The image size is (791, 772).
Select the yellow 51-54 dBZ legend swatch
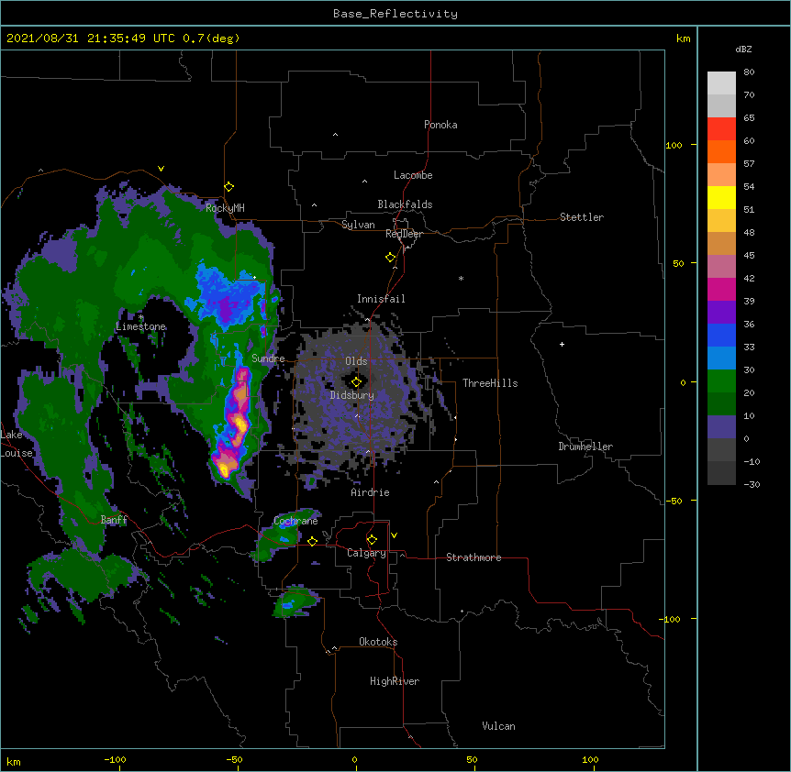point(721,197)
